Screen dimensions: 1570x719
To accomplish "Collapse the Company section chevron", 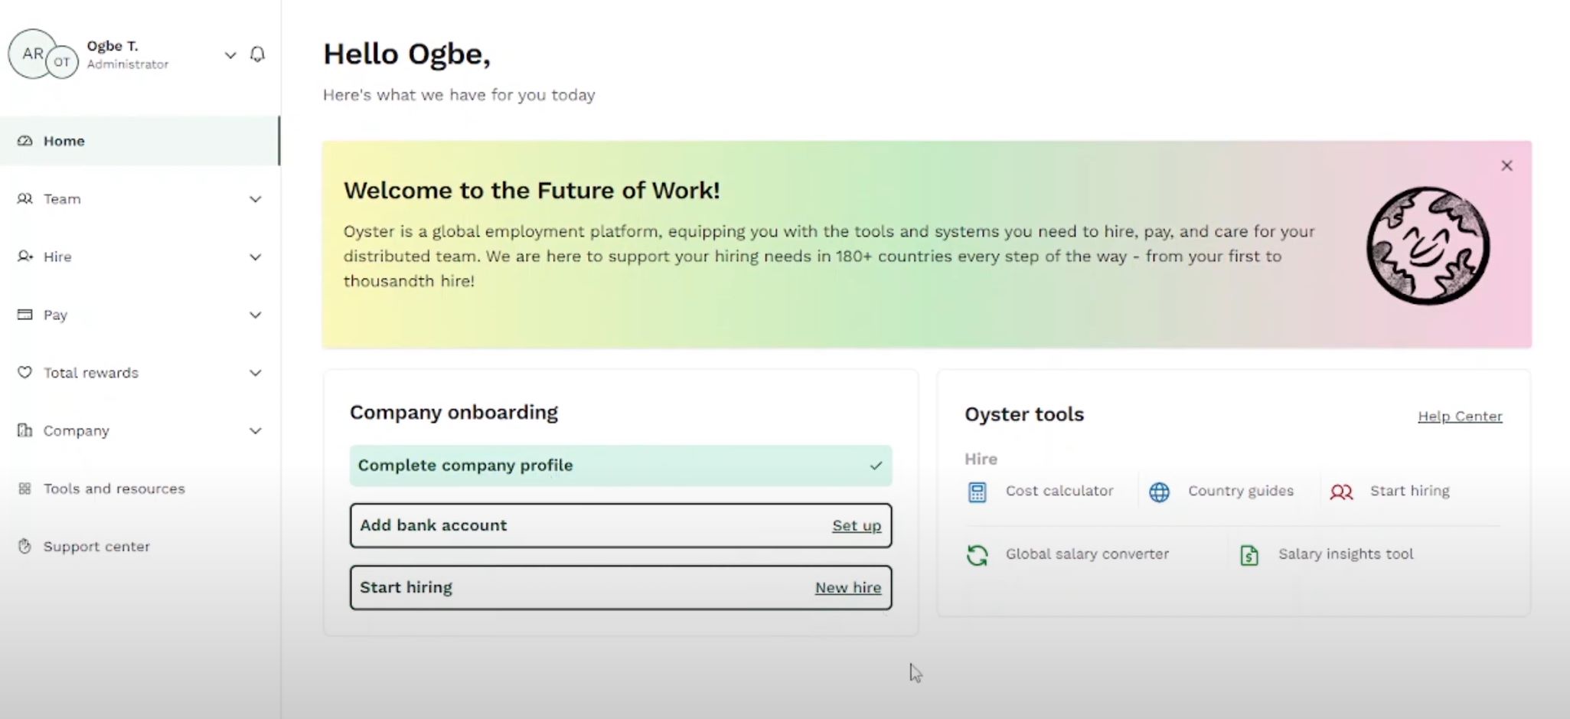I will [x=256, y=430].
